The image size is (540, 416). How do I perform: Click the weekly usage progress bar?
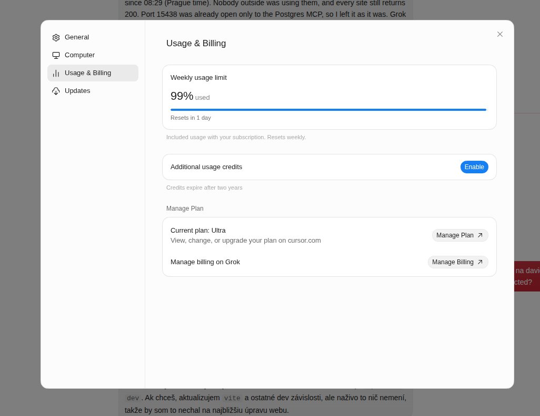point(328,110)
